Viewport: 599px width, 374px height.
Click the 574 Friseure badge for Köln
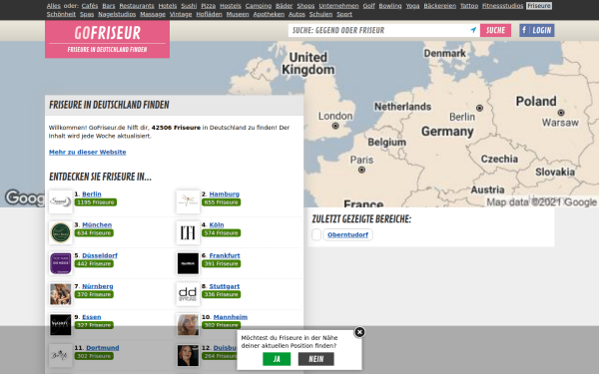tap(222, 232)
